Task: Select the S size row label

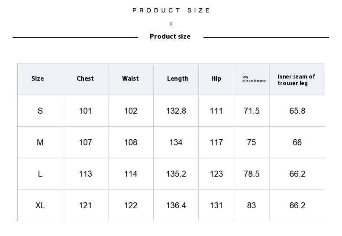Action: [40, 111]
